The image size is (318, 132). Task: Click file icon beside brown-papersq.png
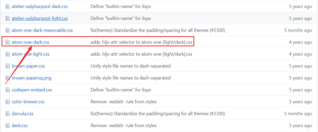click(x=7, y=78)
